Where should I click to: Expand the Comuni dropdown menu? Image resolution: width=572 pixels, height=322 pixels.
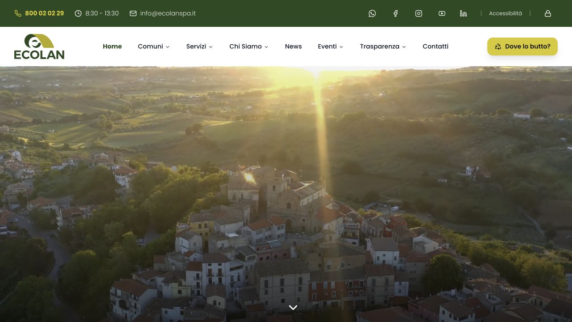tap(154, 47)
